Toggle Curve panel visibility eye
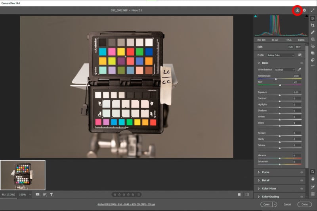 [x=302, y=172]
